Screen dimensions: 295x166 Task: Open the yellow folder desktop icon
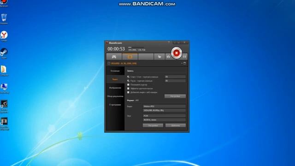point(4,71)
